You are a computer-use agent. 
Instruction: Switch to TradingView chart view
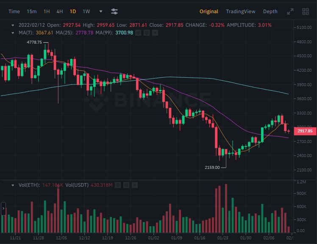coord(241,11)
